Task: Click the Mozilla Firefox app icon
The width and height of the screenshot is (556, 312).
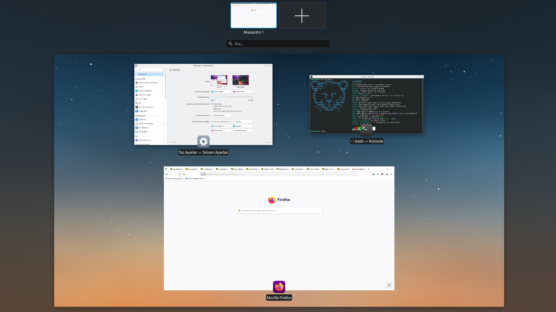Action: point(279,287)
